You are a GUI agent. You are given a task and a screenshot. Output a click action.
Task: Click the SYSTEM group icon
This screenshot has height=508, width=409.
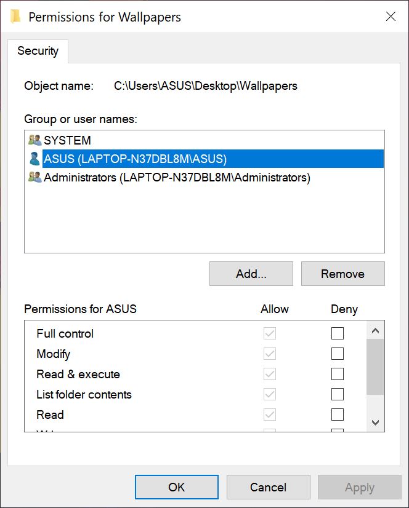[x=34, y=140]
